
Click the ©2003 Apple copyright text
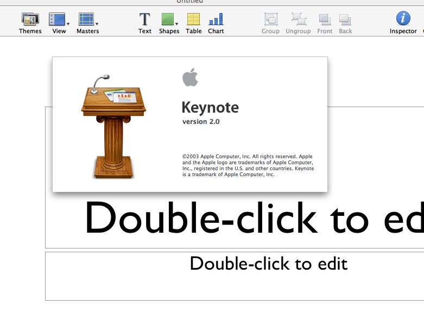click(248, 165)
